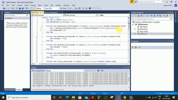
Task: Switch to the Server Explorer tab
Action: [x=10, y=90]
